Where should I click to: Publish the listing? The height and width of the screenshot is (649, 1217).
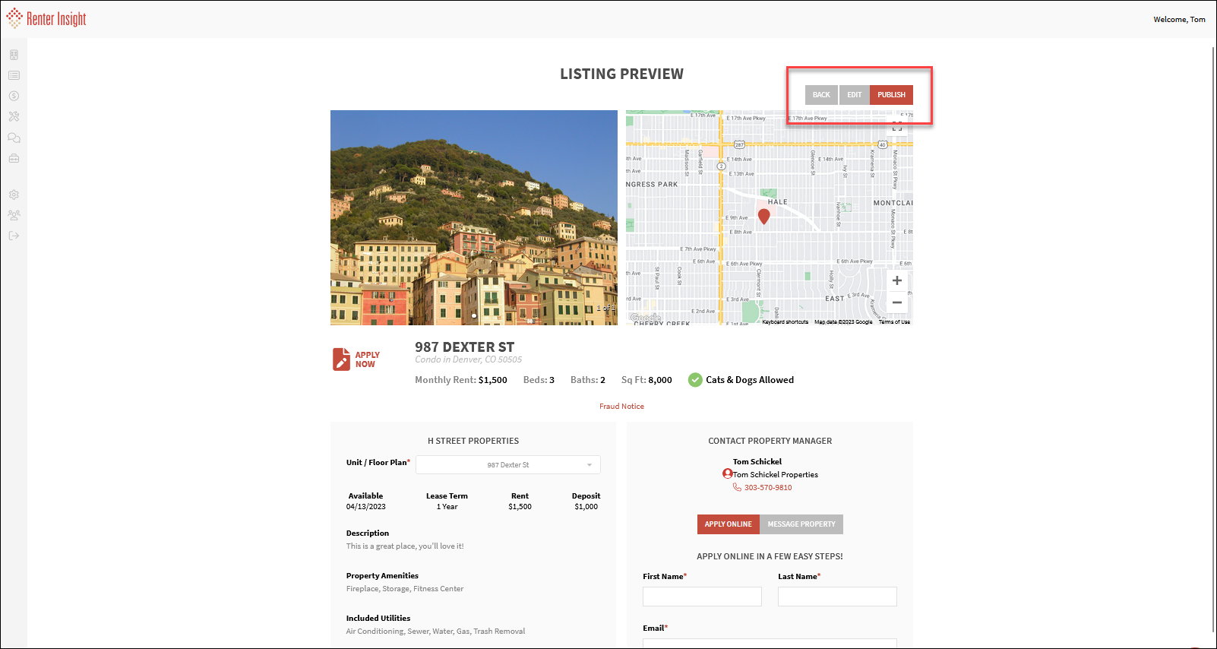coord(891,95)
